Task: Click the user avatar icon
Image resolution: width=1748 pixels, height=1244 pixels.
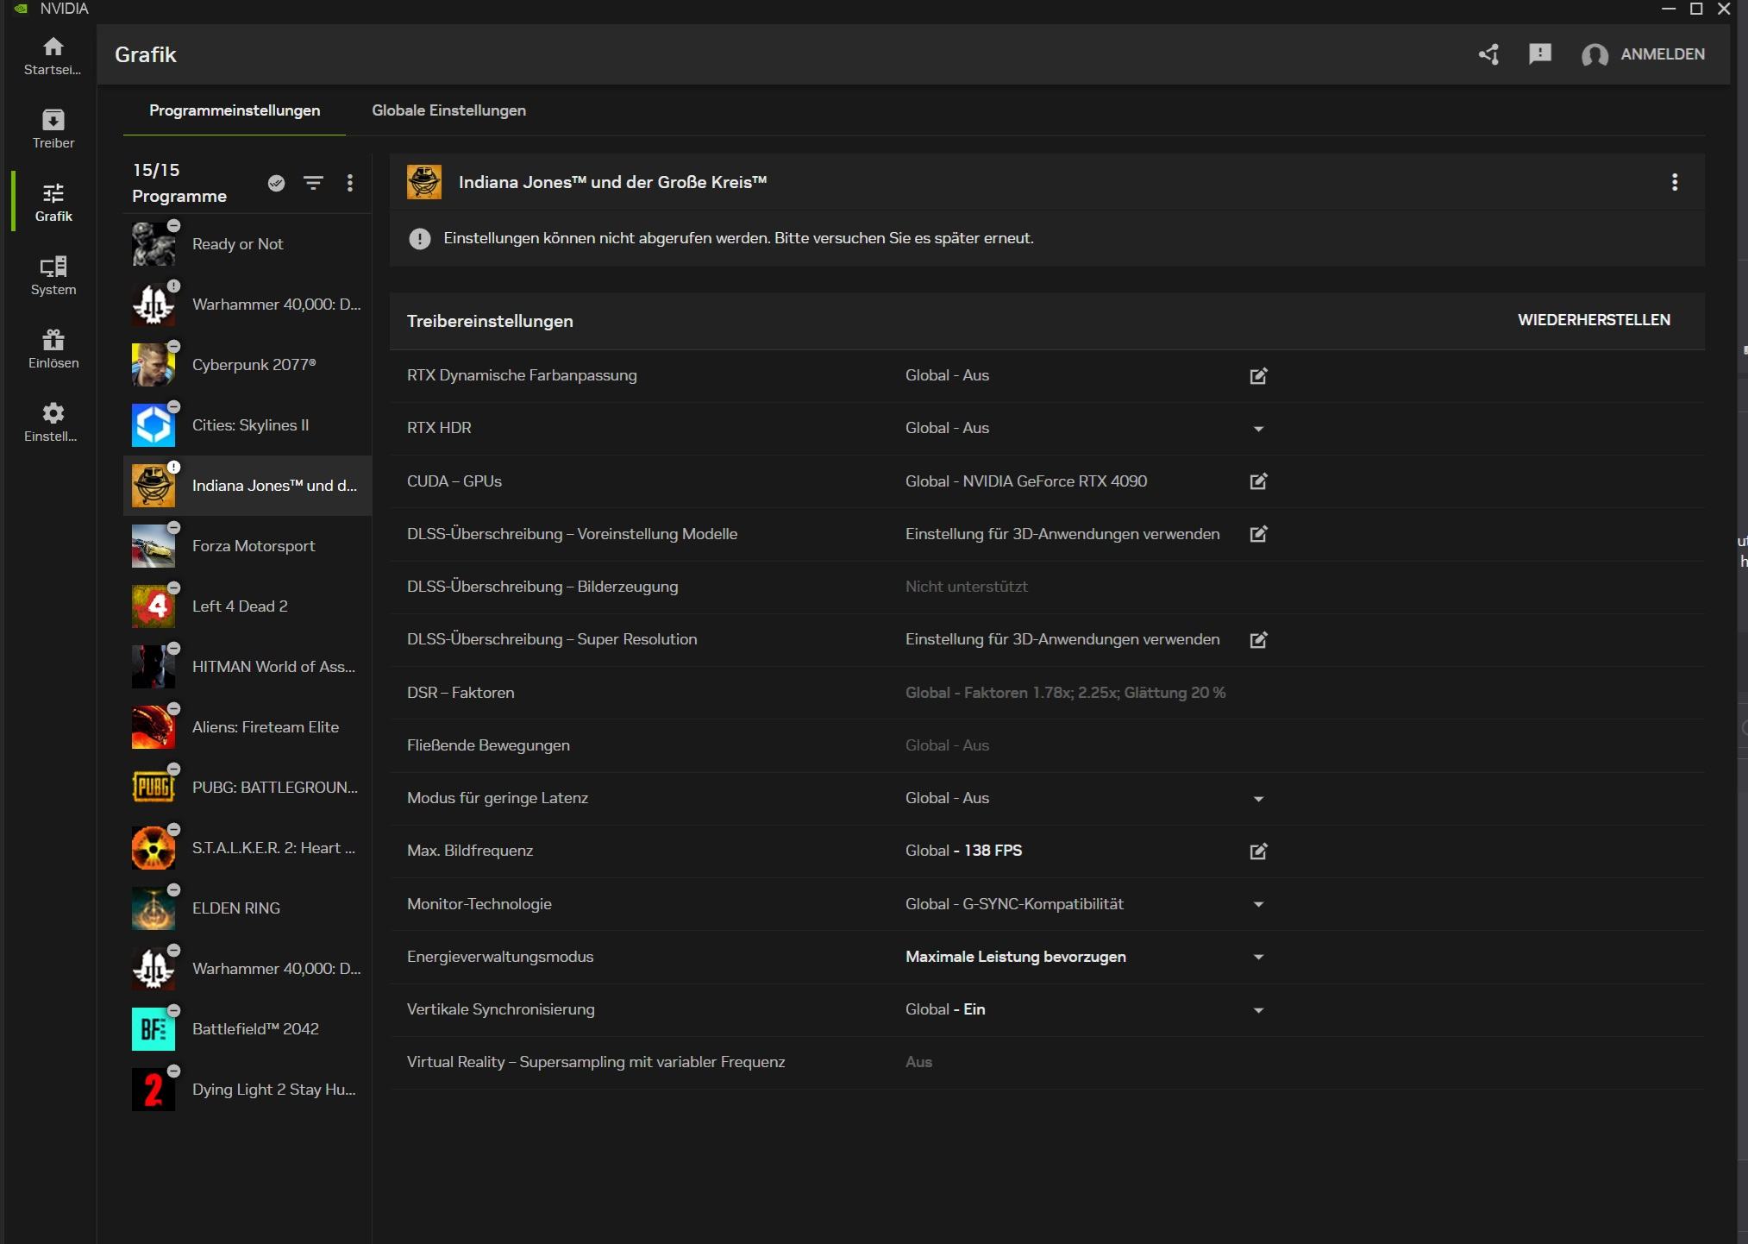Action: (x=1595, y=55)
